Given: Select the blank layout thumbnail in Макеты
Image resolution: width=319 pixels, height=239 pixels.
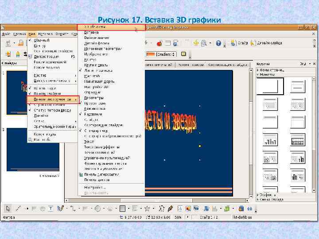Looking at the screenshot, I should click(270, 86).
